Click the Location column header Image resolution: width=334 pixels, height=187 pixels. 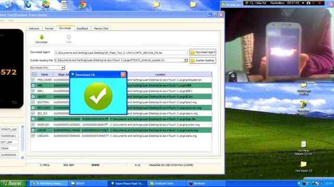(160, 74)
